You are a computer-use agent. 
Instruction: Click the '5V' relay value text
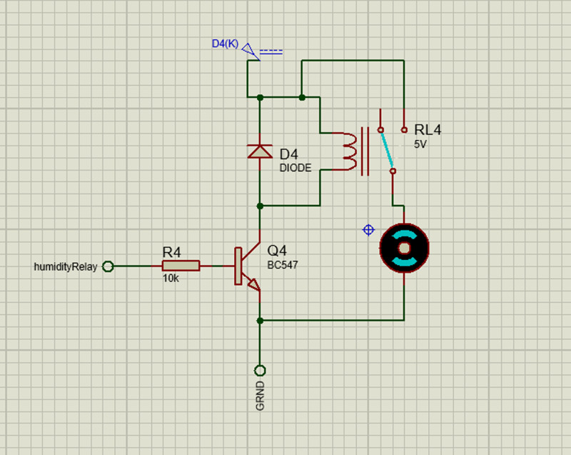click(x=420, y=144)
